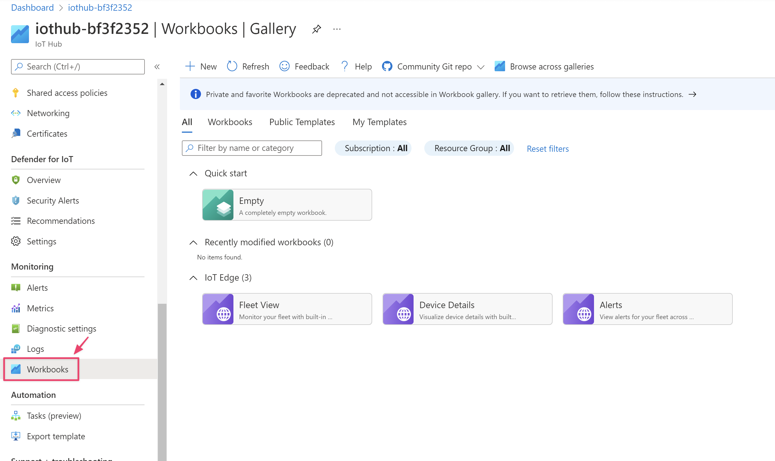Viewport: 775px width, 461px height.
Task: Select the Subscription All dropdown filter
Action: [375, 148]
